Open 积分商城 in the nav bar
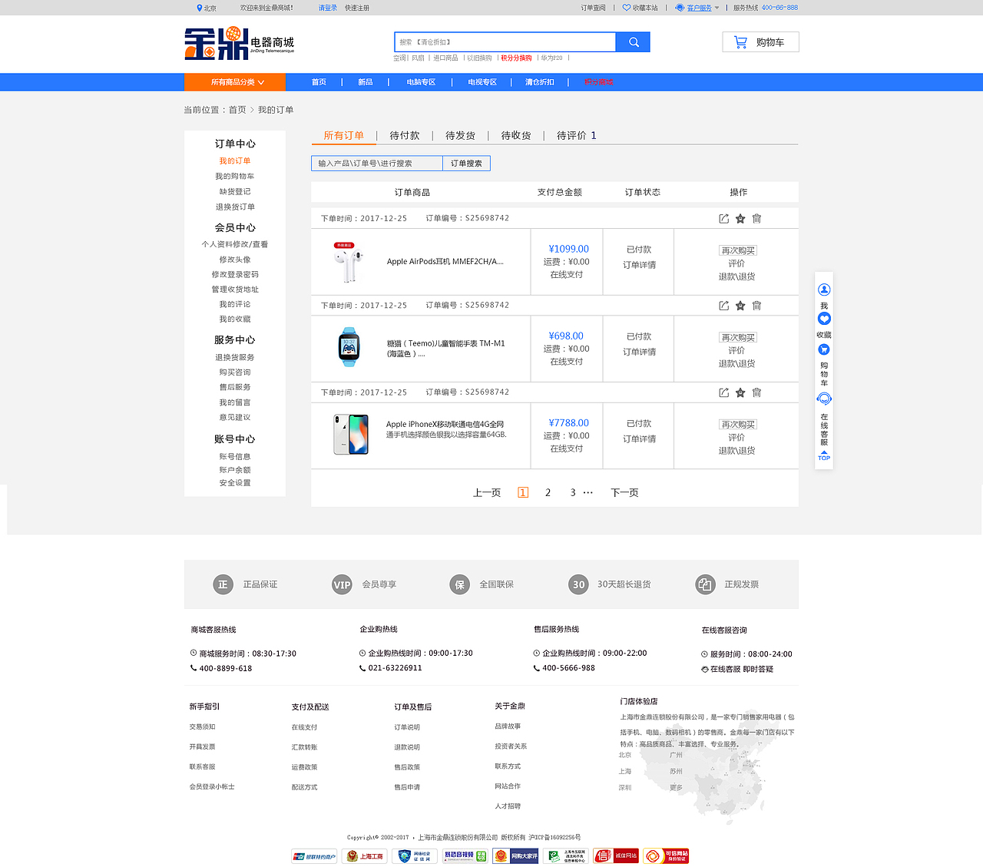Viewport: 983px width, 867px height. [599, 82]
